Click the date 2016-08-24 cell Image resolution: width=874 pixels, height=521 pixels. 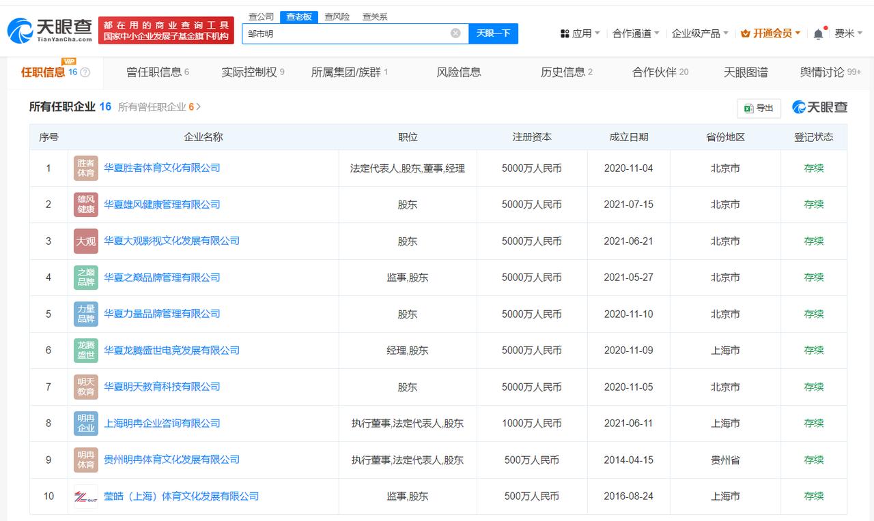pos(629,496)
